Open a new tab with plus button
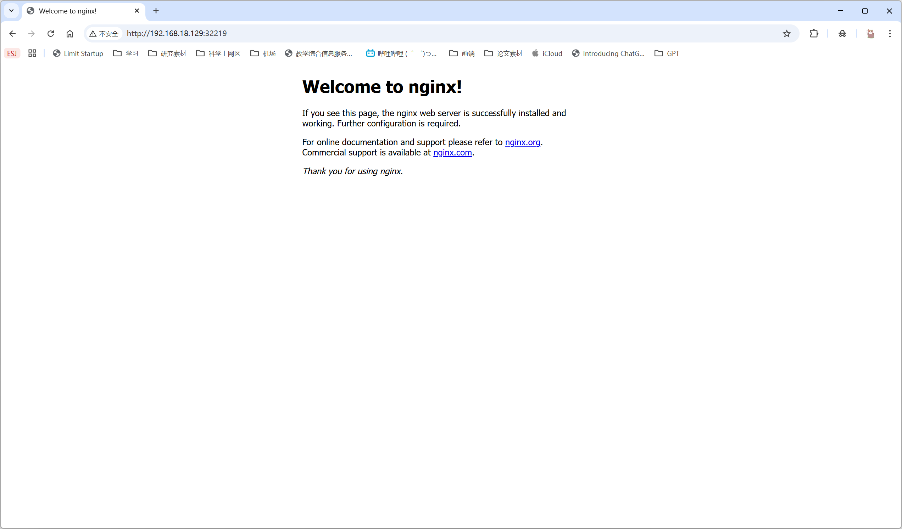The image size is (902, 529). click(156, 11)
